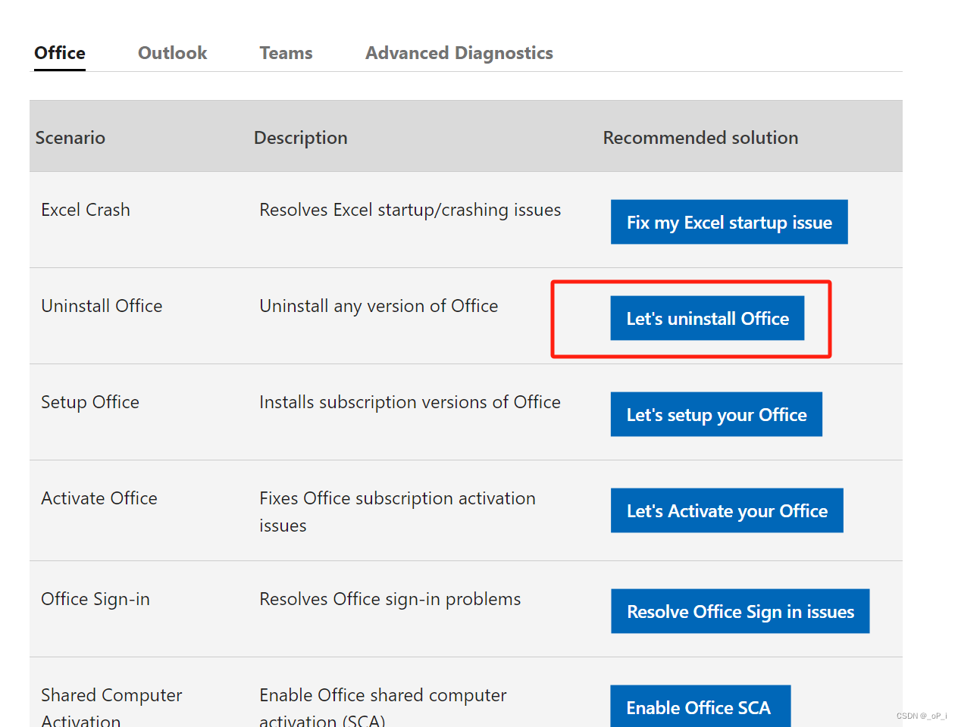
Task: Open the Outlook tab
Action: tap(172, 53)
